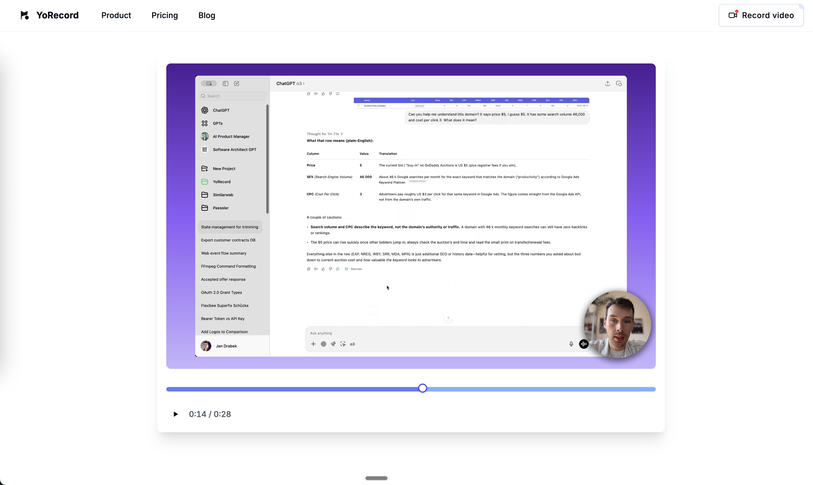This screenshot has height=485, width=813.
Task: Click the new chat compose icon
Action: [x=237, y=84]
